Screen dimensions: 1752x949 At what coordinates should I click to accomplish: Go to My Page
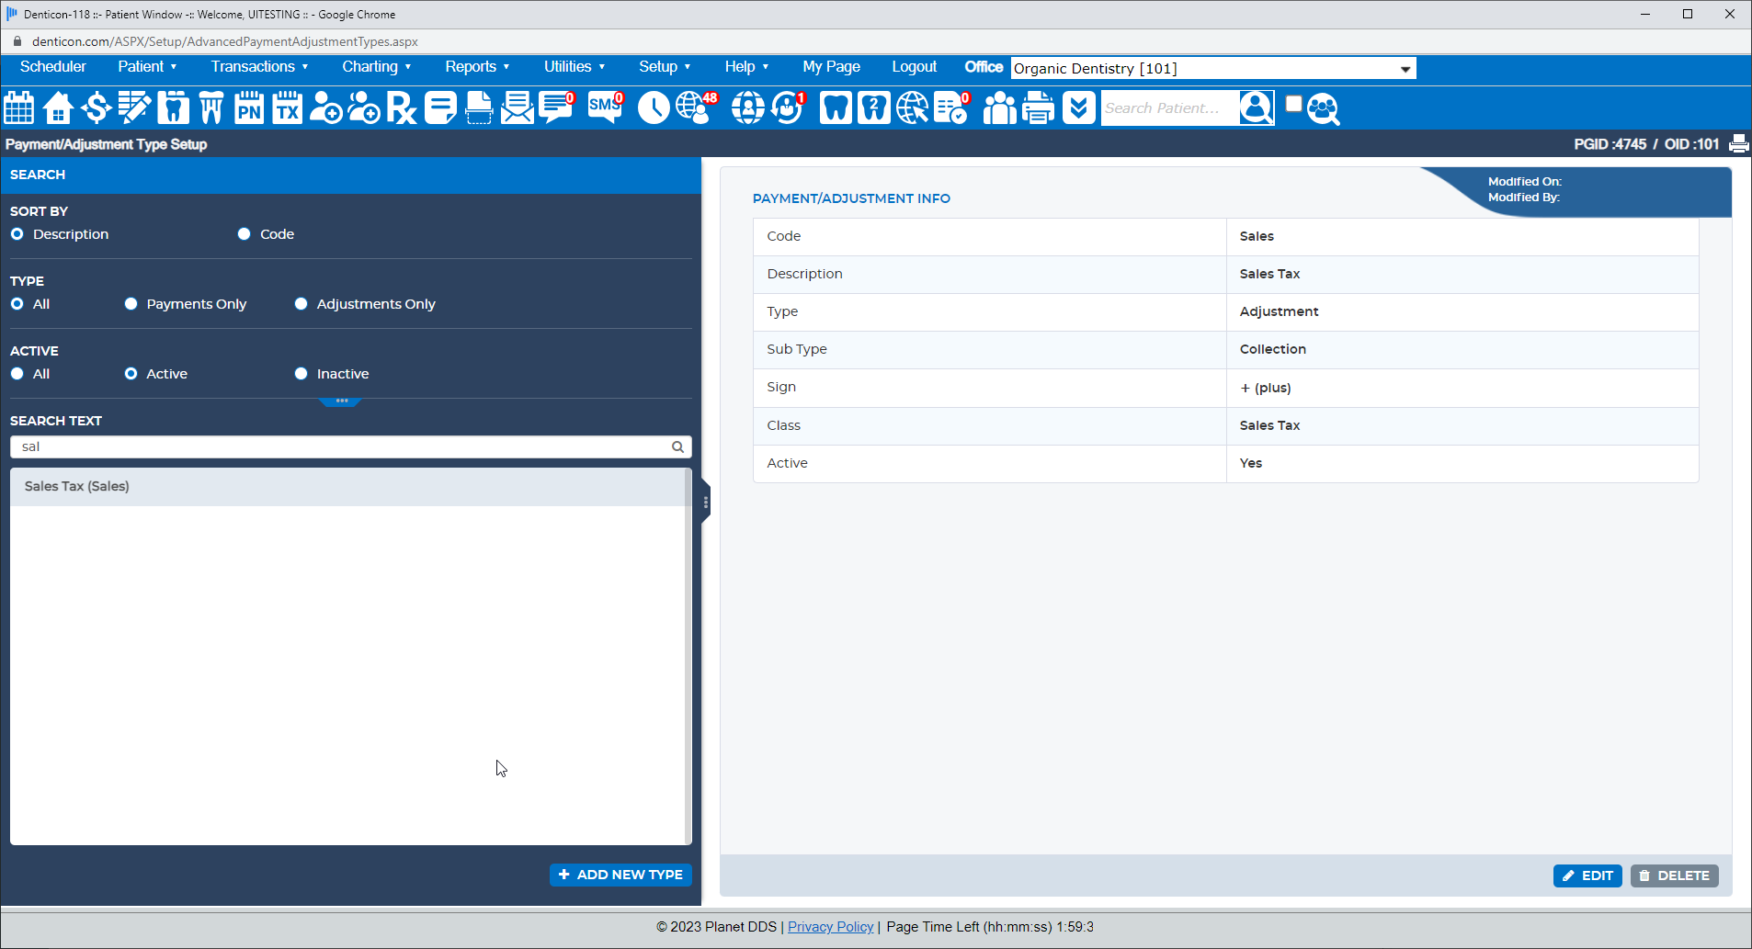coord(831,67)
